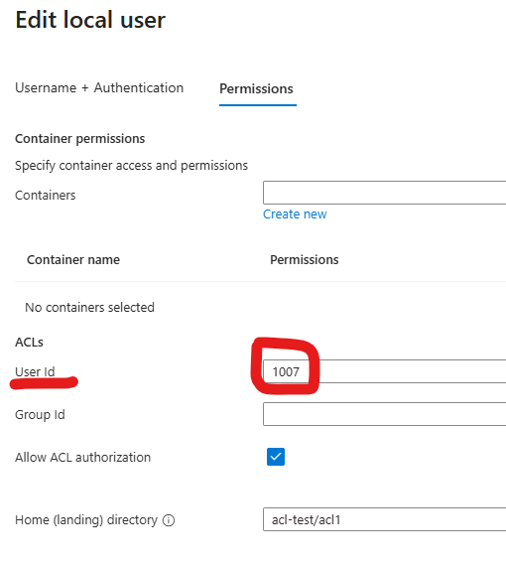The height and width of the screenshot is (563, 506).
Task: Click the Allow ACL authorization label
Action: 83,457
